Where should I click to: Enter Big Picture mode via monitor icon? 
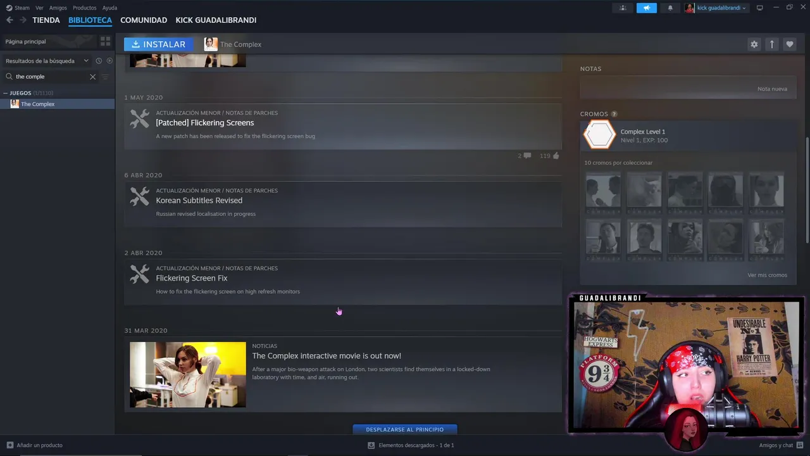759,8
